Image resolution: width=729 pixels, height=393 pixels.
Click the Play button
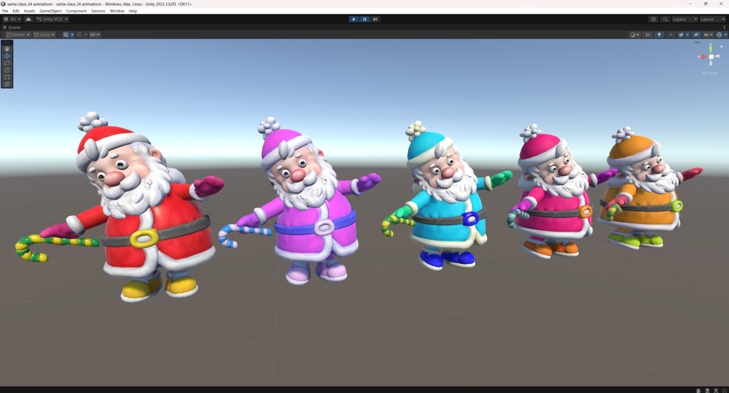click(354, 19)
